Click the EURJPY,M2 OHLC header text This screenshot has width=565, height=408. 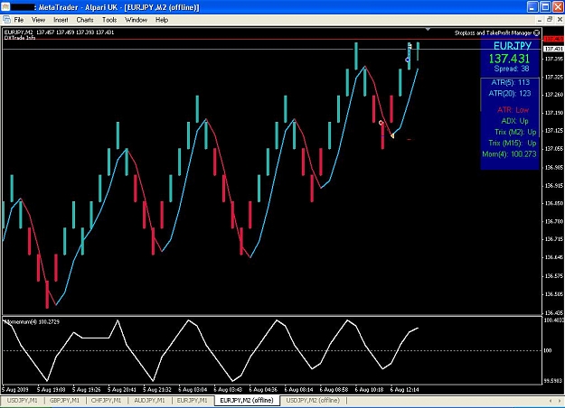(x=59, y=32)
